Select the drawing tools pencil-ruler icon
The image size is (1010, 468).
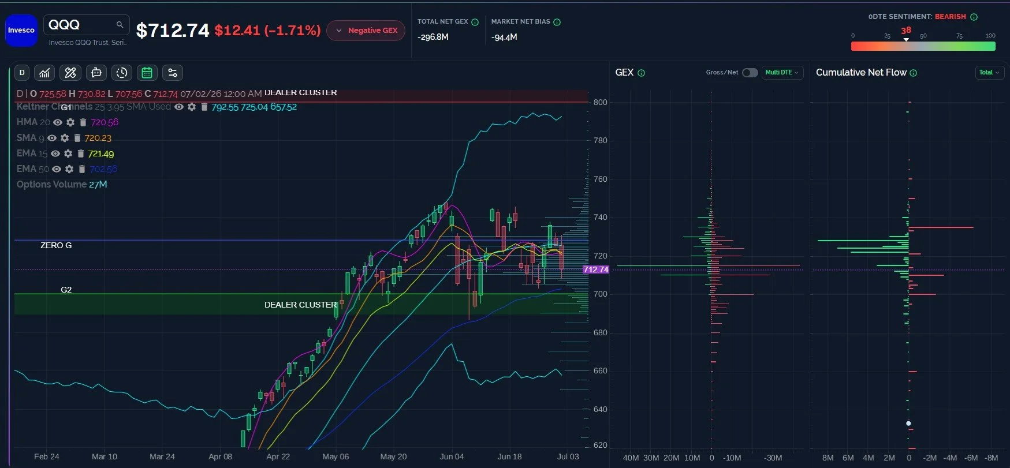pyautogui.click(x=70, y=73)
